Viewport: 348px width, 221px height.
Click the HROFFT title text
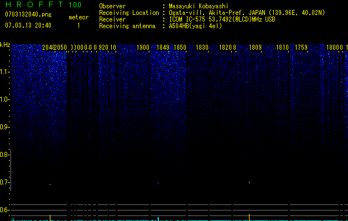click(x=34, y=4)
